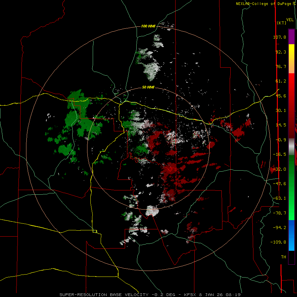
Task: Click the 30.1 velocity scale value
Action: tap(281, 111)
